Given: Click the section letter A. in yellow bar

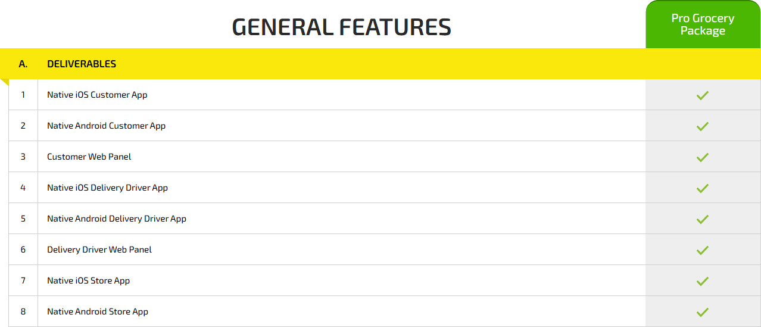Looking at the screenshot, I should pyautogui.click(x=23, y=64).
